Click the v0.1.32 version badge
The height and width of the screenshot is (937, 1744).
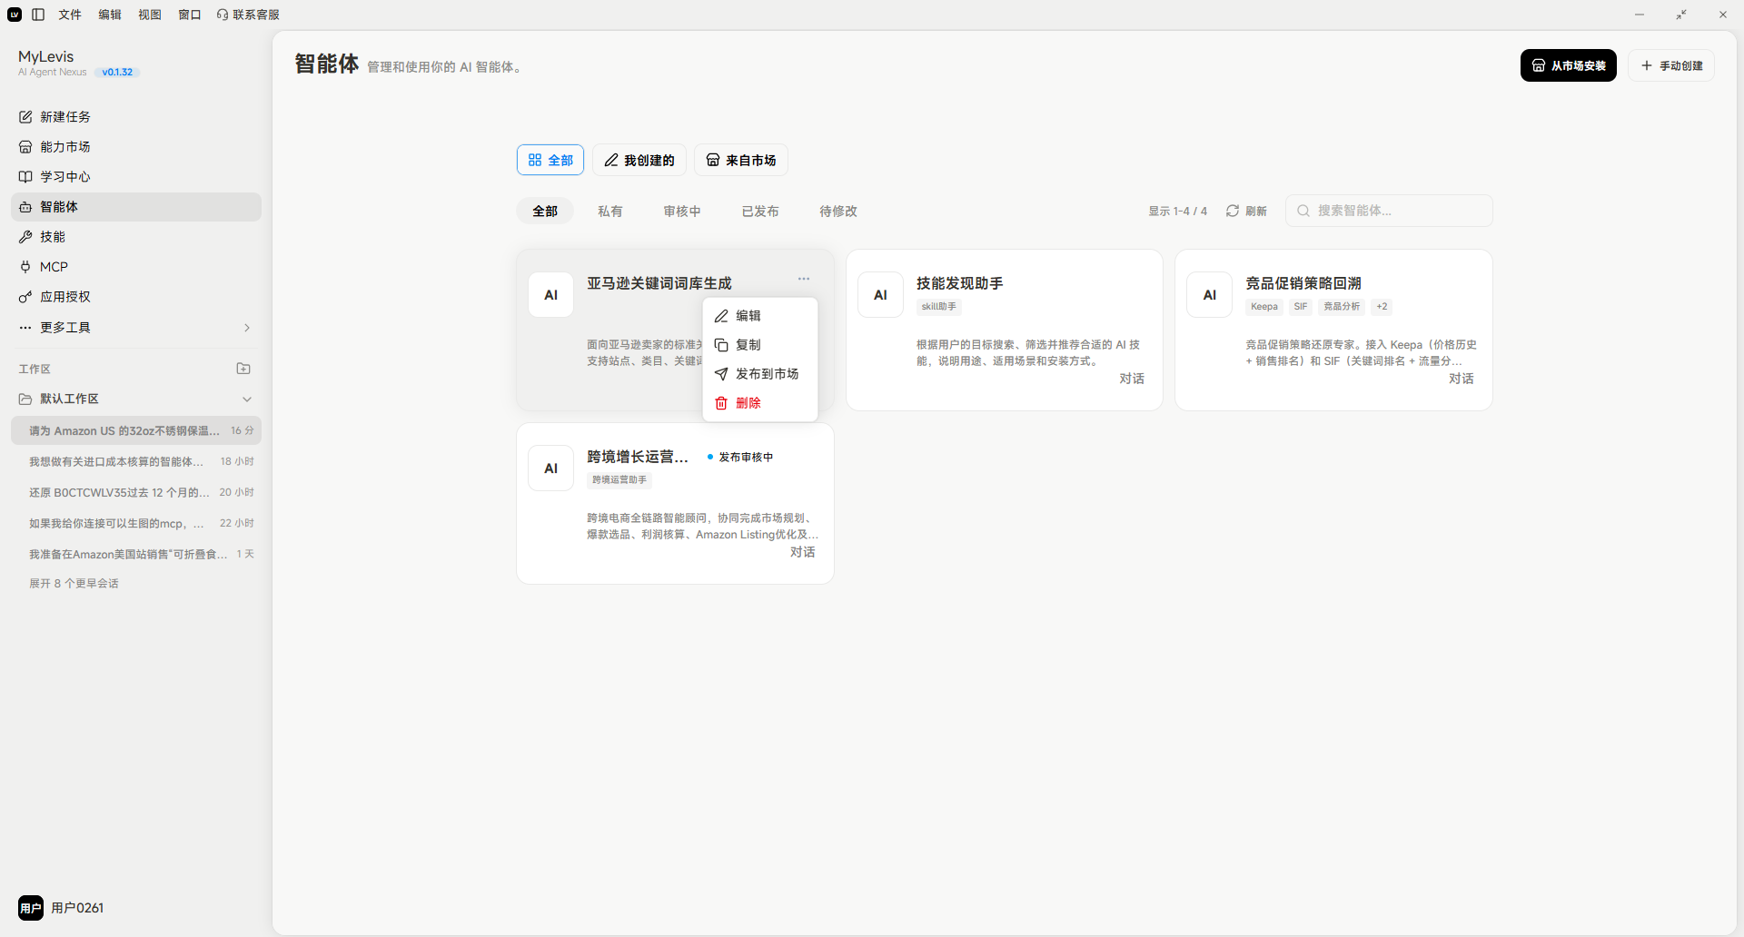pos(117,73)
